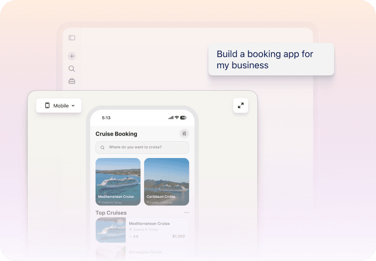Open the toolbox briefcase sidebar icon
376x261 pixels.
(72, 81)
